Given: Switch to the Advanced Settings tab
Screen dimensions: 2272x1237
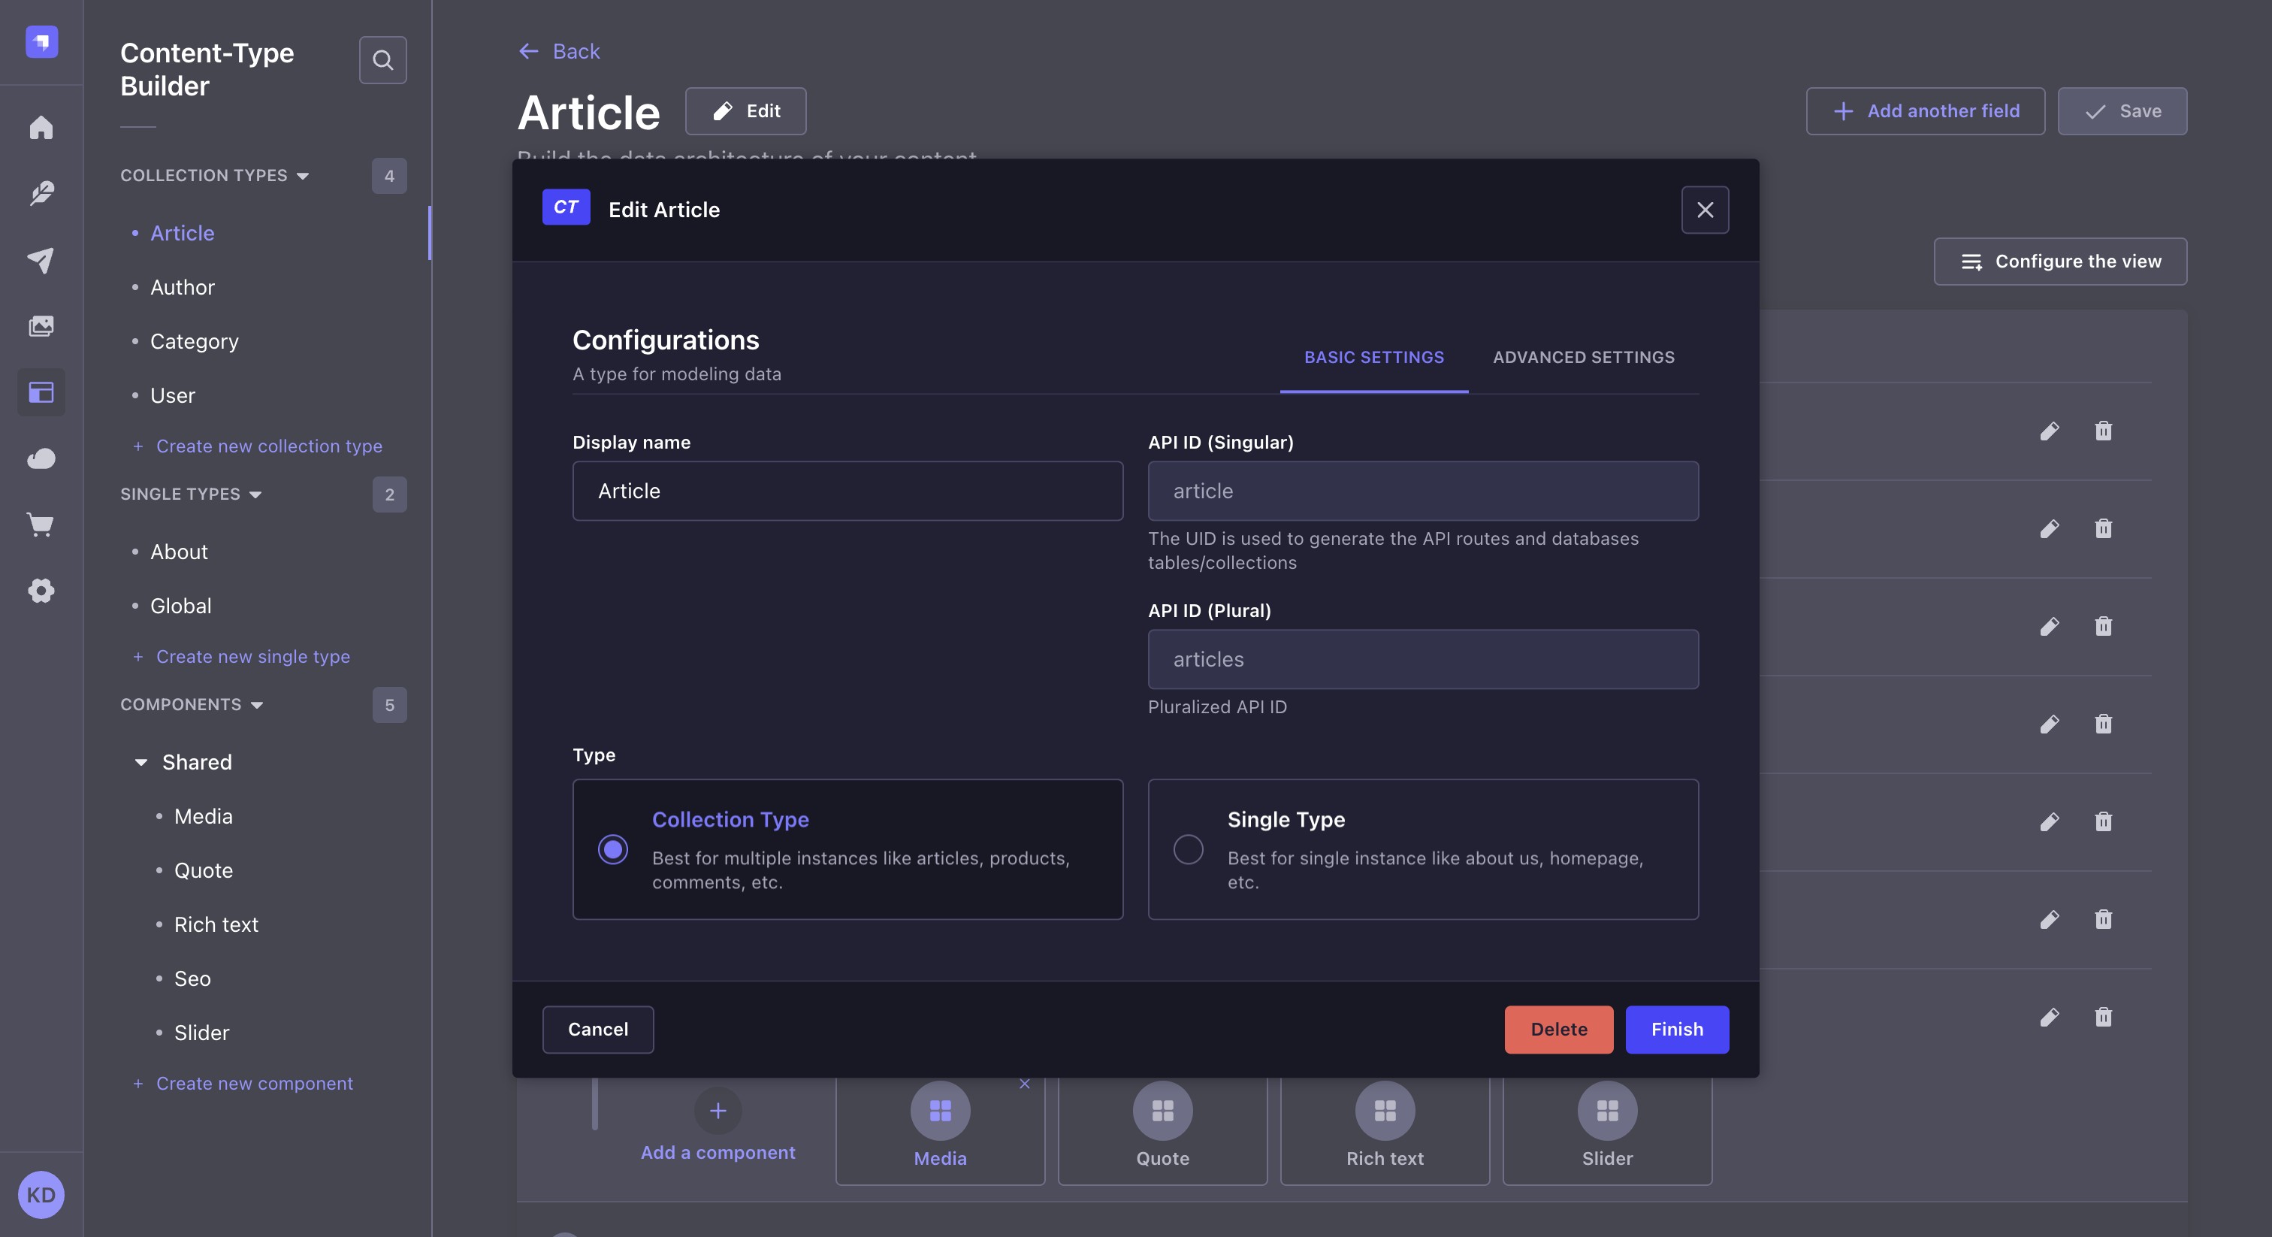Looking at the screenshot, I should (x=1583, y=357).
